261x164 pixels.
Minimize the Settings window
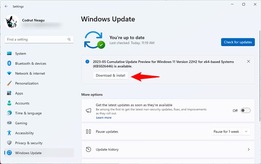232,4
